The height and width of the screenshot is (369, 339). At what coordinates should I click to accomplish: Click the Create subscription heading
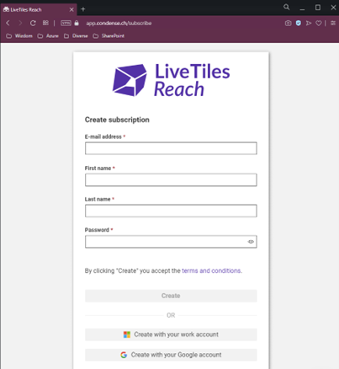tap(117, 120)
